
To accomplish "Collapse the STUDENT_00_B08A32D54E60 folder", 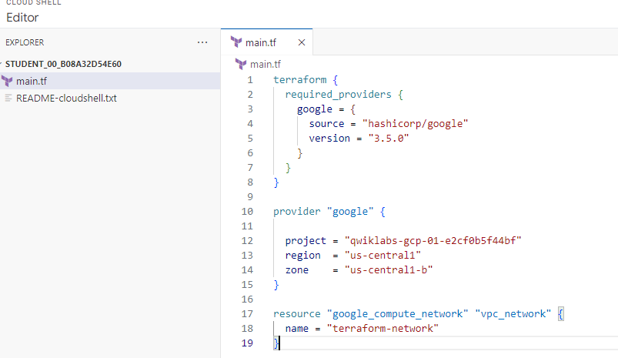I will pyautogui.click(x=63, y=64).
